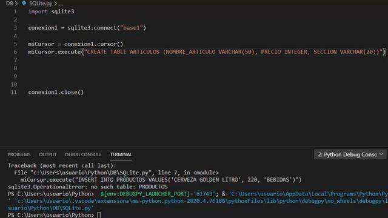The width and height of the screenshot is (388, 218).
Task: Click the DEBUGPY_LAUNCHER_PORT command text
Action: tap(145, 194)
